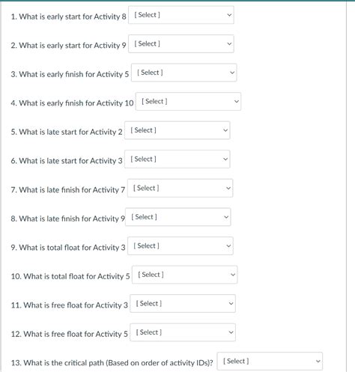Click the chevron arrow on question 13 dropdown
This screenshot has height=372, width=355.
[x=318, y=362]
